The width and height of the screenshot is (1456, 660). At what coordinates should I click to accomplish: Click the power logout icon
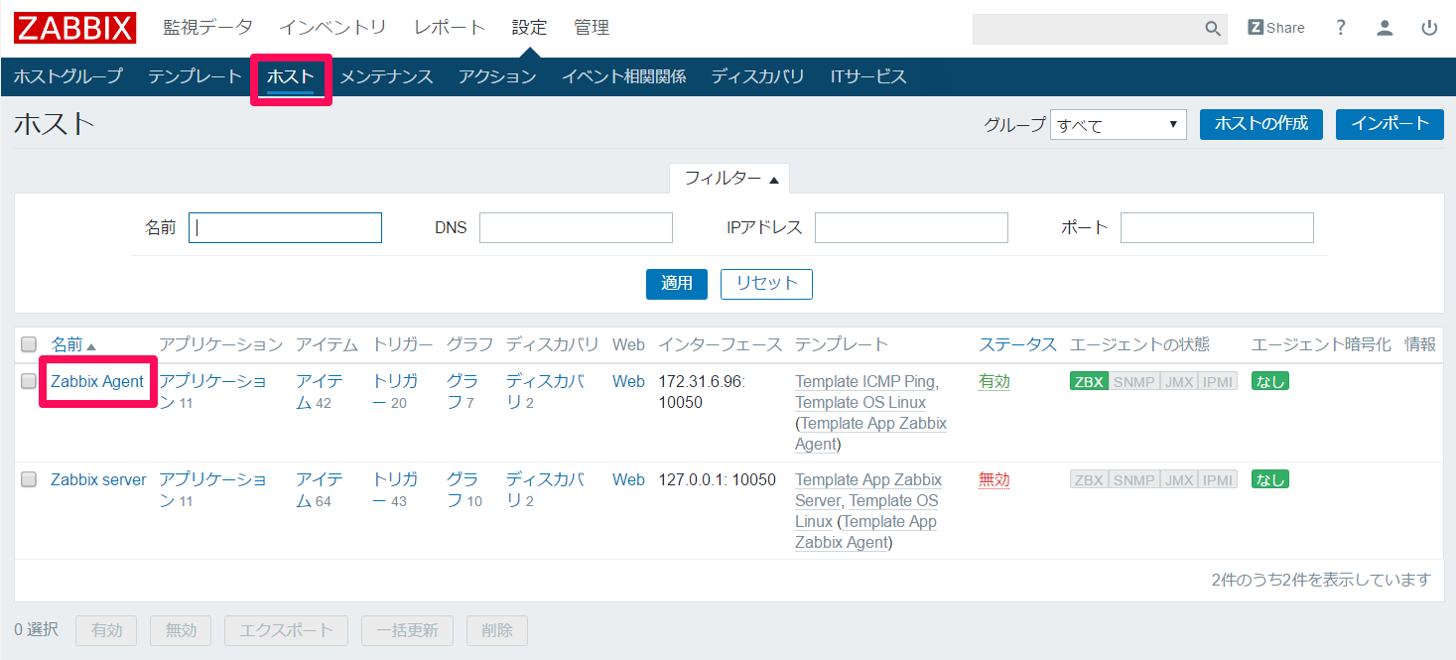(x=1429, y=28)
